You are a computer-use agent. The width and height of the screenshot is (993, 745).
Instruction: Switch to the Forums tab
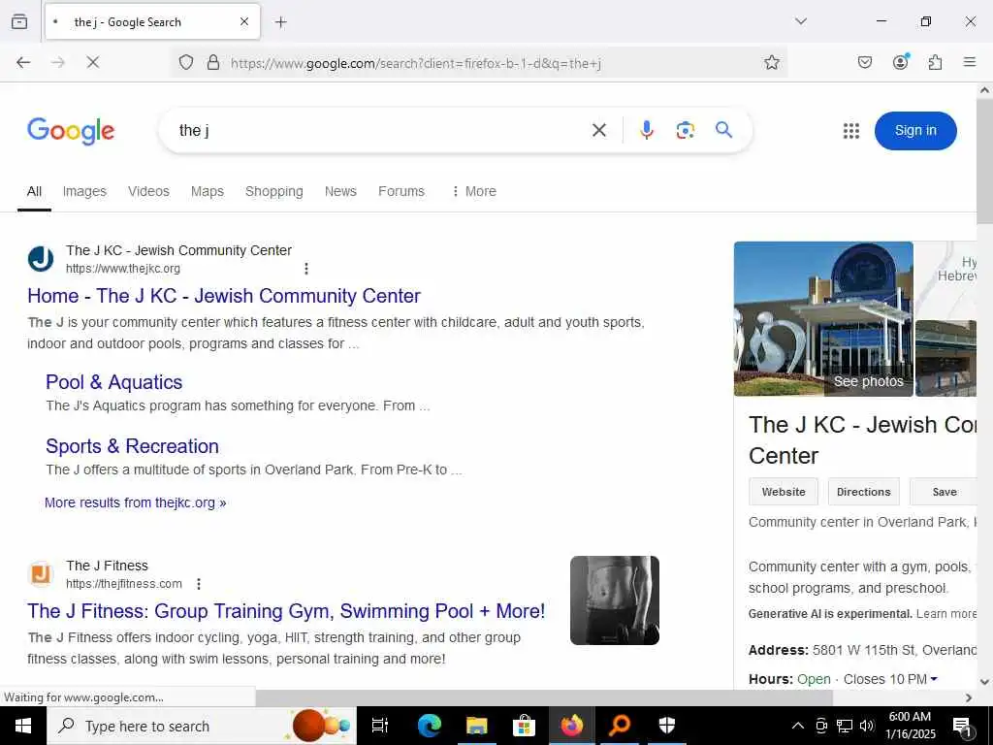point(400,191)
